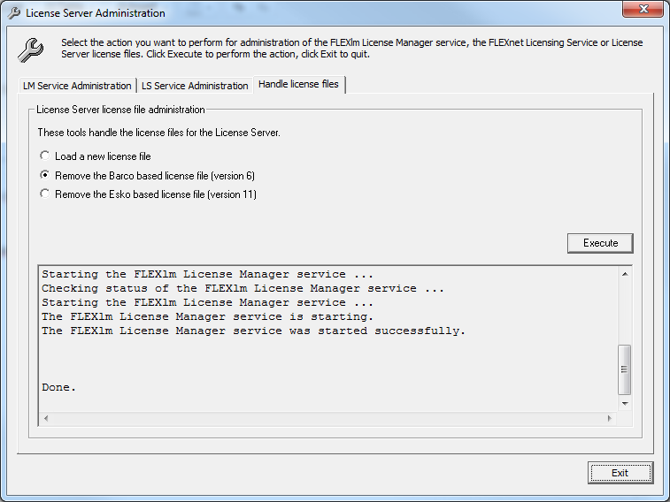Click the vertical scrollbar thumb in the log
The height and width of the screenshot is (502, 670).
[625, 369]
